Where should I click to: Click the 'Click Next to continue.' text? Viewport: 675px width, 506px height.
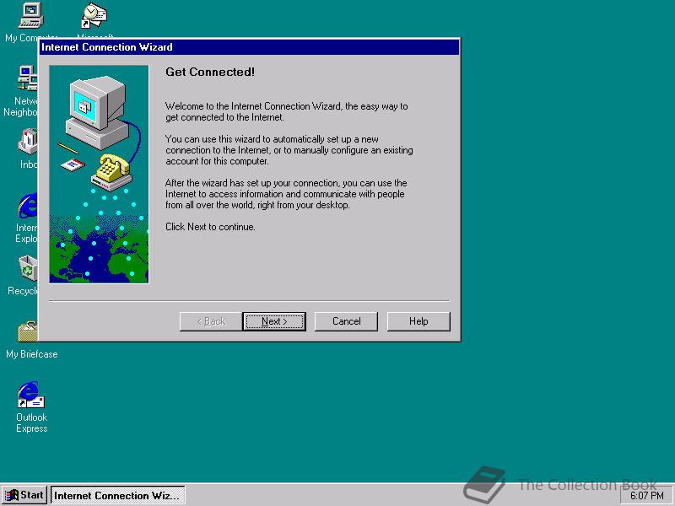tap(210, 227)
